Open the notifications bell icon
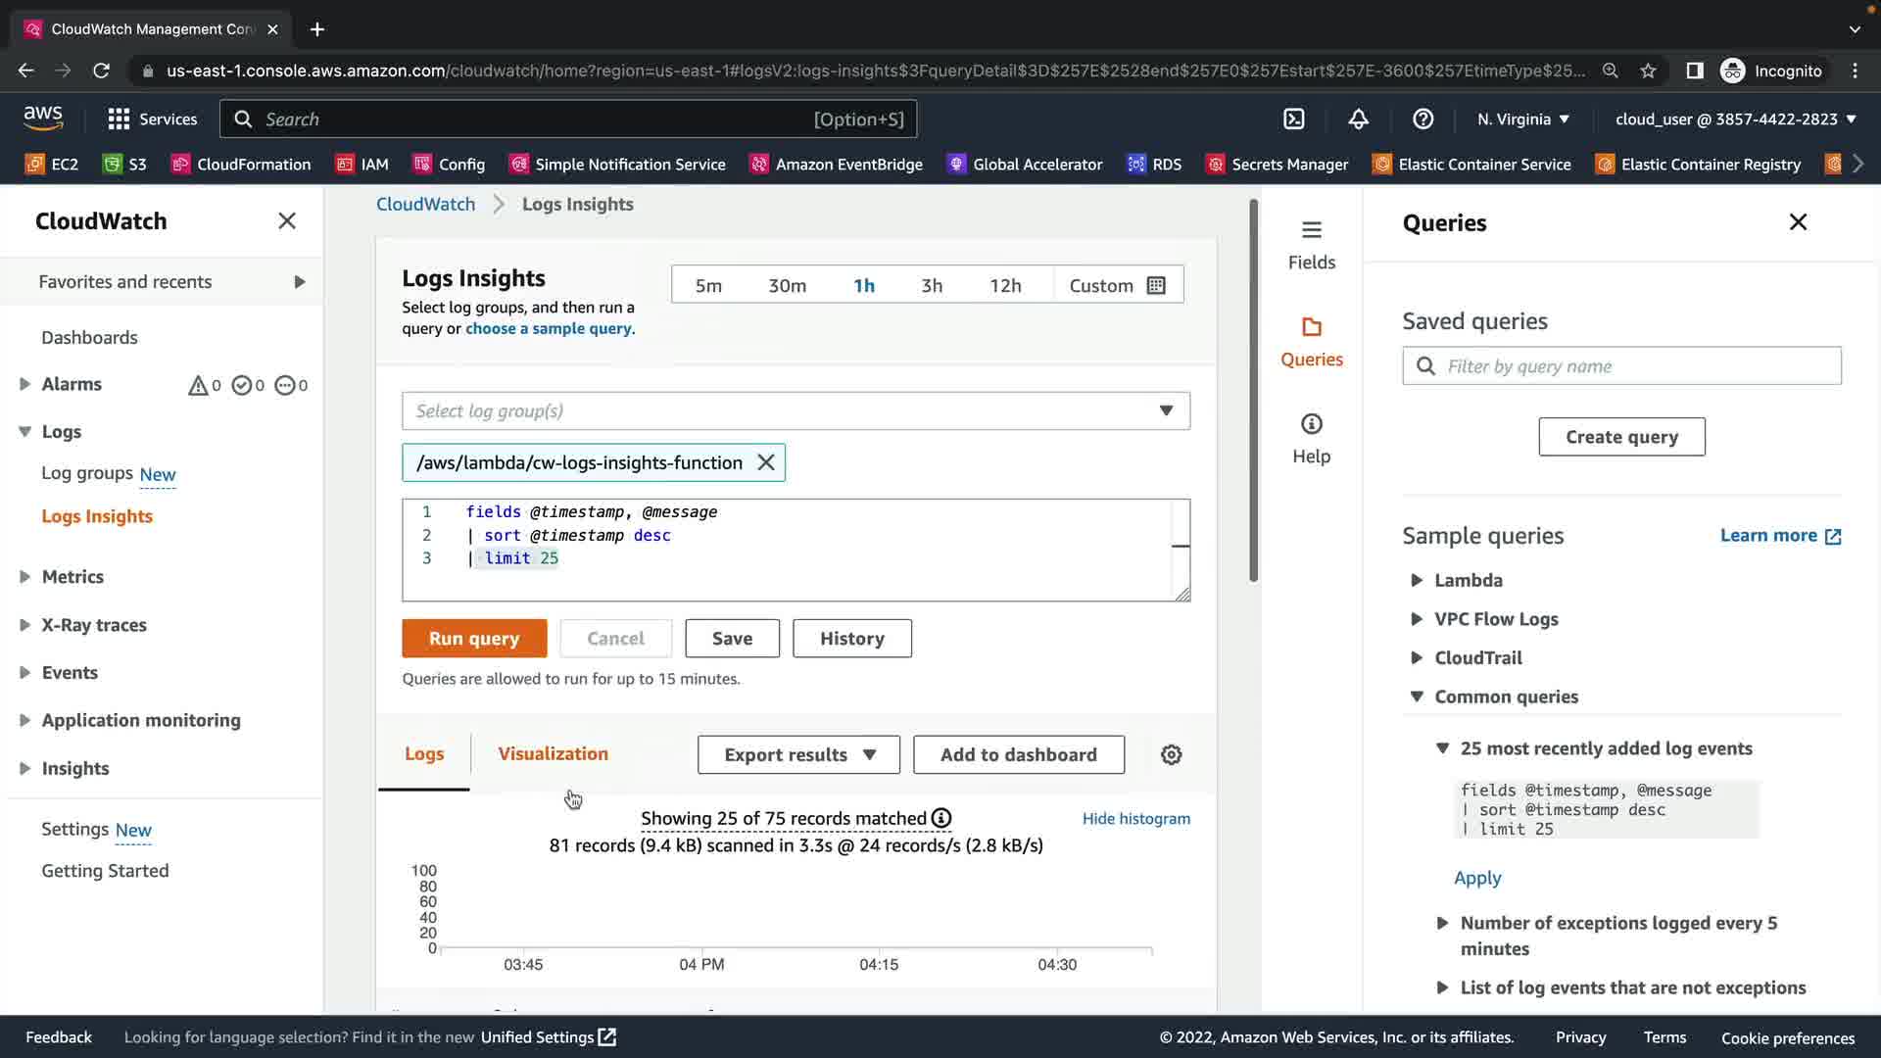Image resolution: width=1881 pixels, height=1058 pixels. coord(1358,119)
